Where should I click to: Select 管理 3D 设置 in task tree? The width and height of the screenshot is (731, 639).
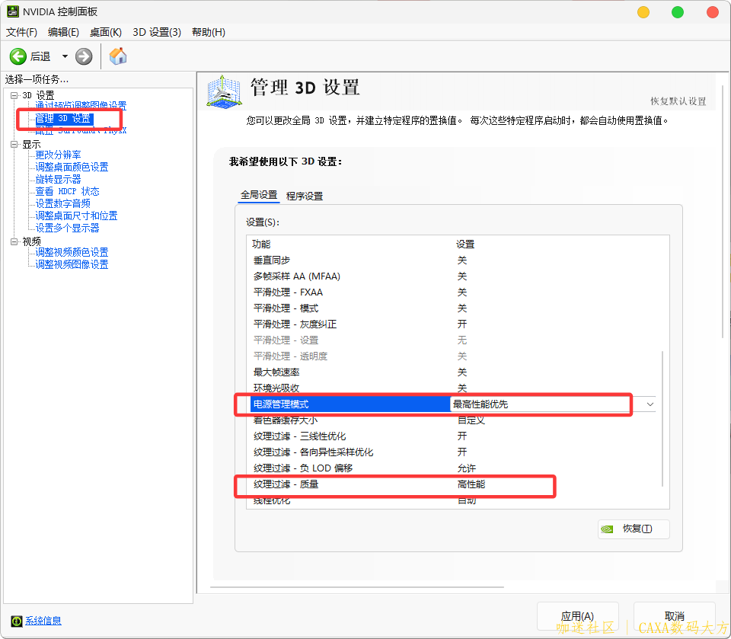pyautogui.click(x=64, y=119)
